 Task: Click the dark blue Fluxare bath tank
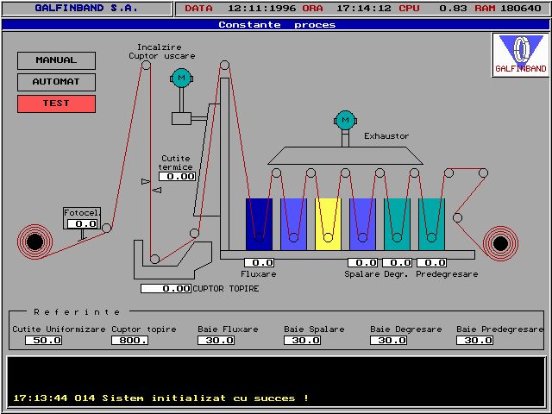(259, 224)
